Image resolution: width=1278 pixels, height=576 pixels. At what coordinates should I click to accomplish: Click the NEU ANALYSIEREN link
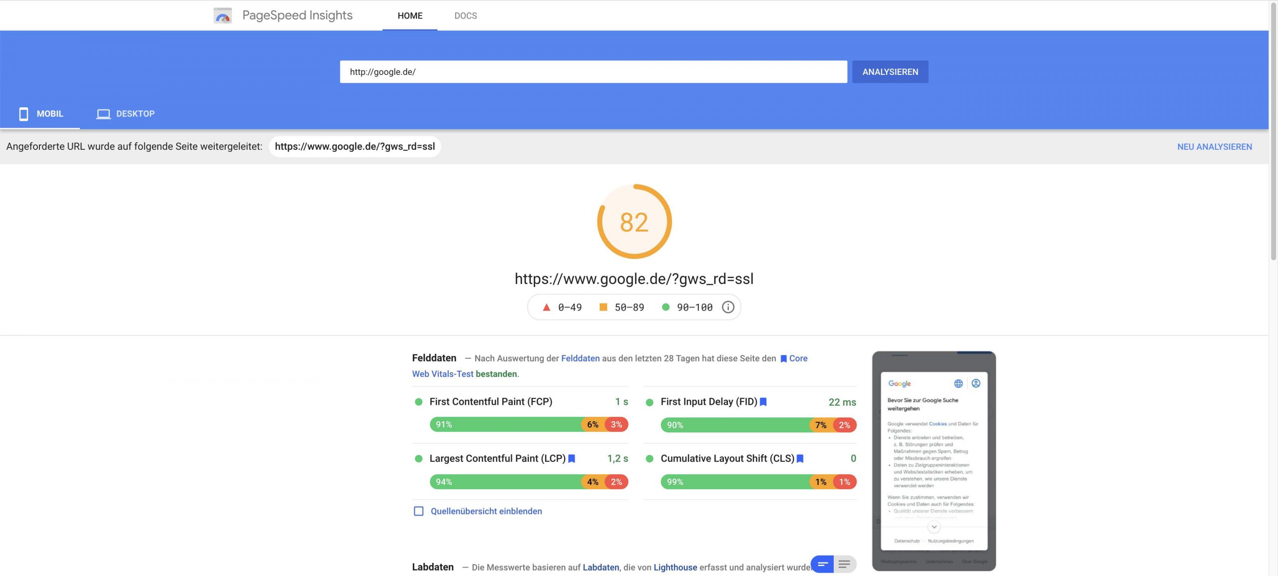coord(1214,147)
